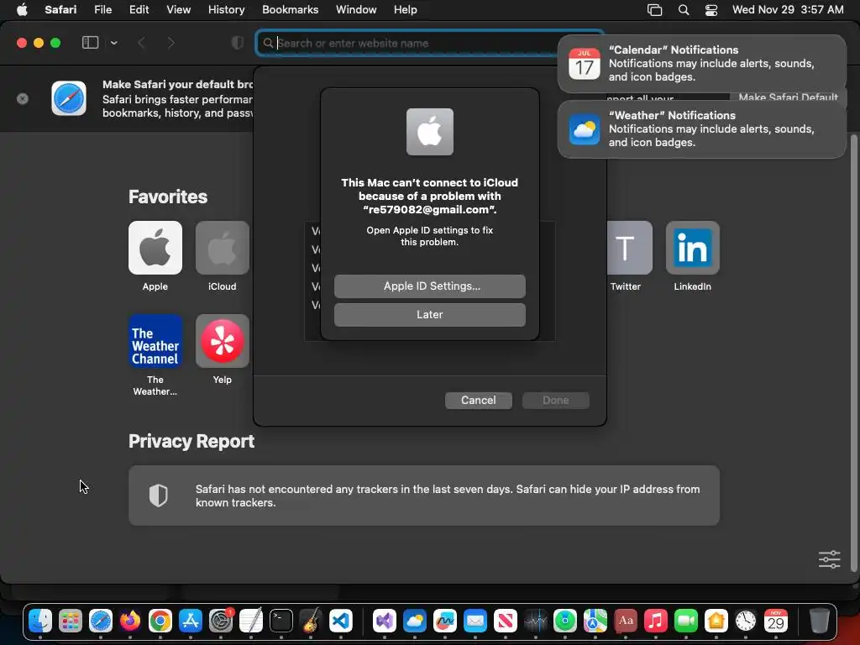Open Control Center in menu bar
The width and height of the screenshot is (860, 645).
pyautogui.click(x=711, y=10)
